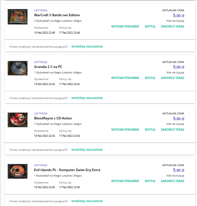The height and width of the screenshot is (206, 197).
Task: Edit the Grandia 2 auction
Action: click(150, 78)
